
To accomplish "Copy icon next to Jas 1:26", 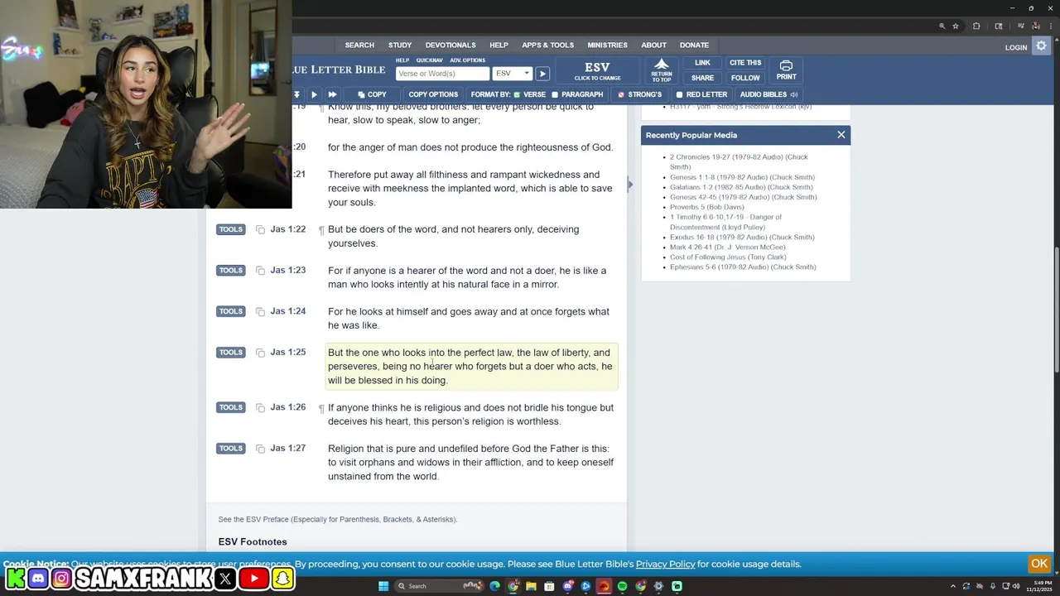I will pyautogui.click(x=260, y=407).
